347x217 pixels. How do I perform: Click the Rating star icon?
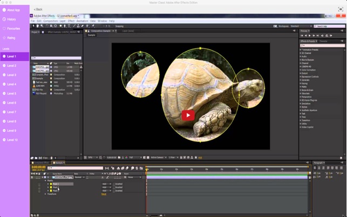tap(4, 38)
